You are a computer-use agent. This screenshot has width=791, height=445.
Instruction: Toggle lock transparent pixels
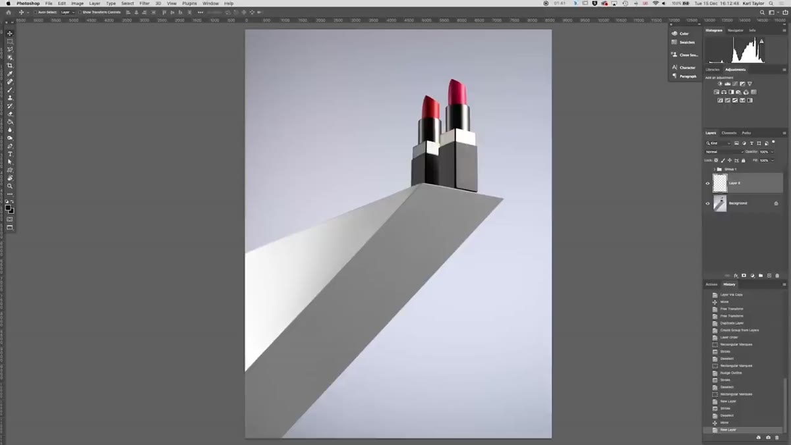(x=716, y=160)
